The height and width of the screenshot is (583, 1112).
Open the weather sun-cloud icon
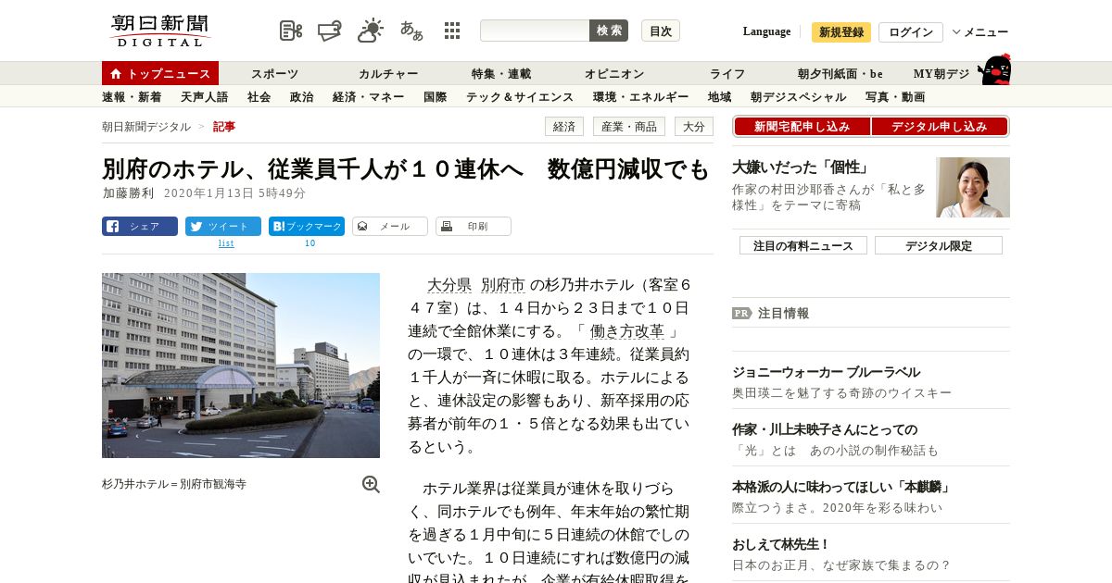point(371,31)
